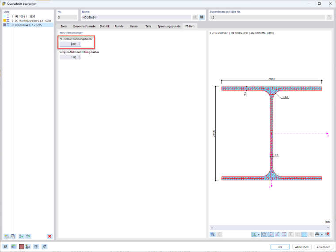Increase FE-Netzverdichtungsfaktor with the up spinner
This screenshot has width=336, height=252.
79,43
